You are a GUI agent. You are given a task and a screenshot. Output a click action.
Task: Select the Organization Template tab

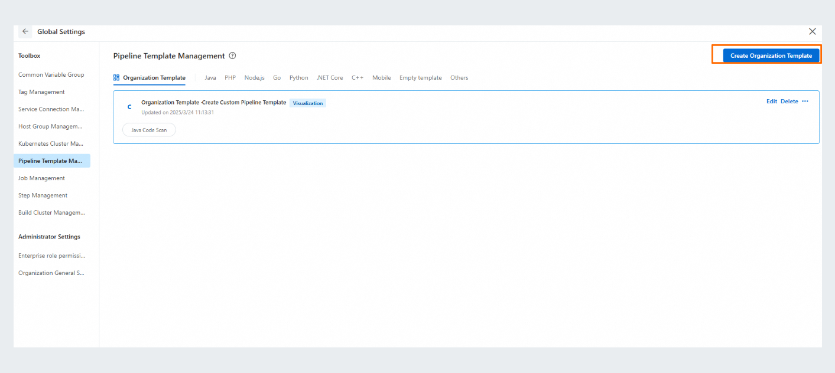(150, 78)
